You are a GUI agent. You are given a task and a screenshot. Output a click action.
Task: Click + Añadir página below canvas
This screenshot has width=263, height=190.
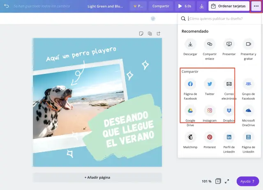pyautogui.click(x=97, y=177)
